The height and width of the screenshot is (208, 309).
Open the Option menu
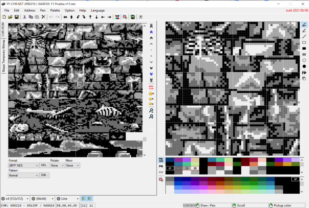70,10
